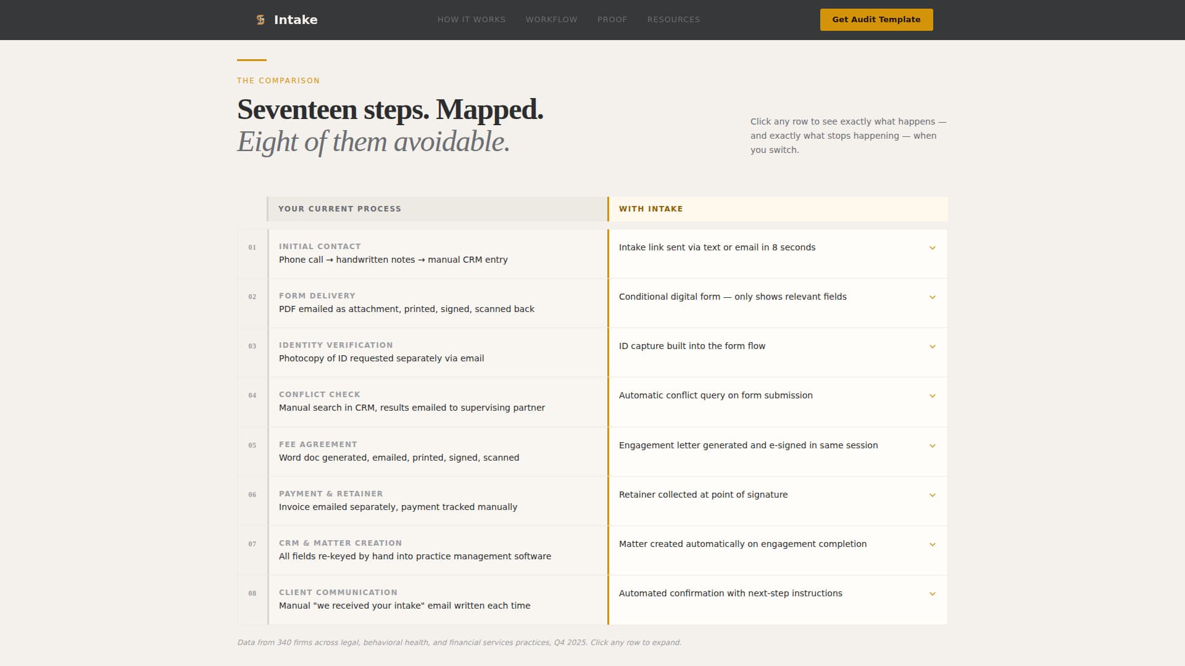Click the chevron on the Payment & Retainer row
The height and width of the screenshot is (666, 1185).
932,495
